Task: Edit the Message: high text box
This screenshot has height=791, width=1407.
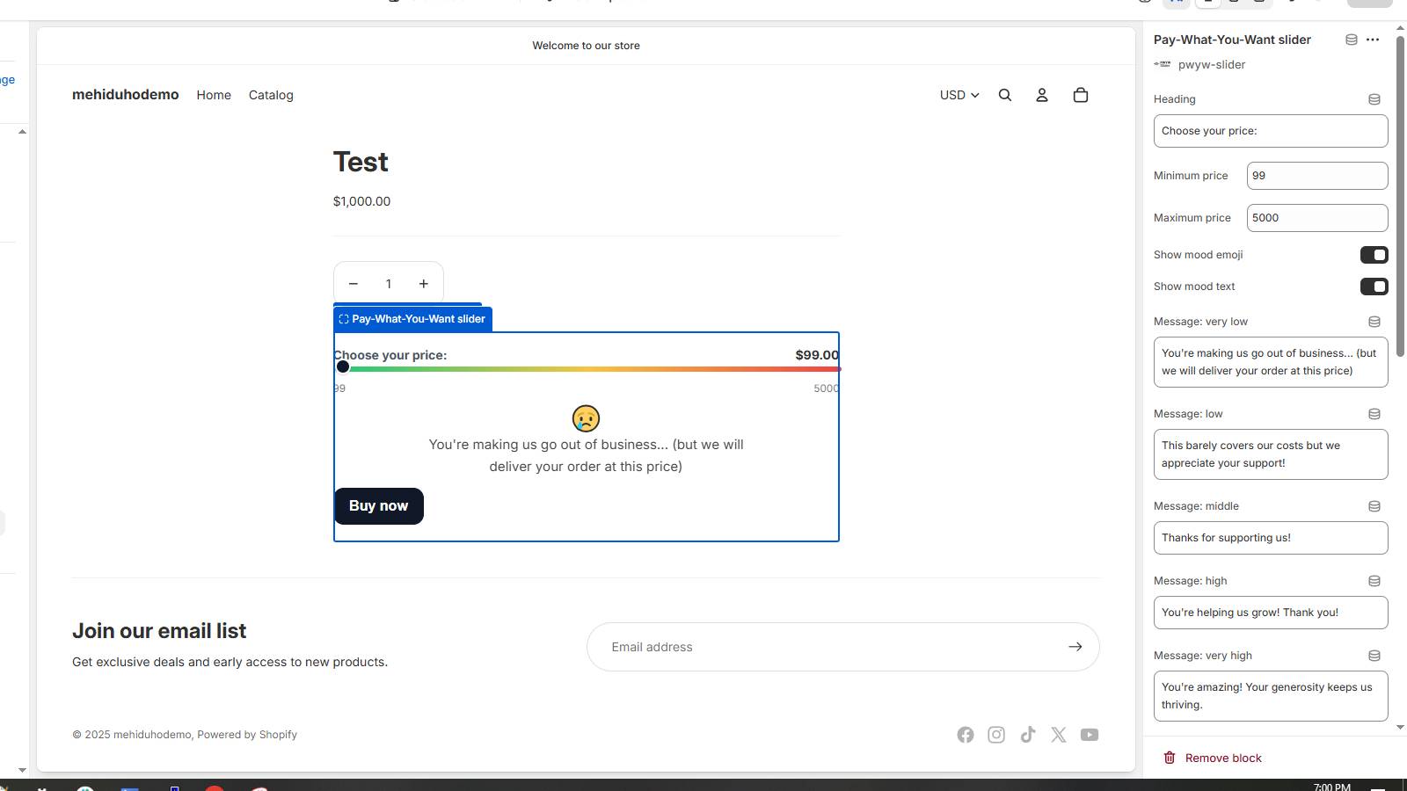Action: [1271, 613]
